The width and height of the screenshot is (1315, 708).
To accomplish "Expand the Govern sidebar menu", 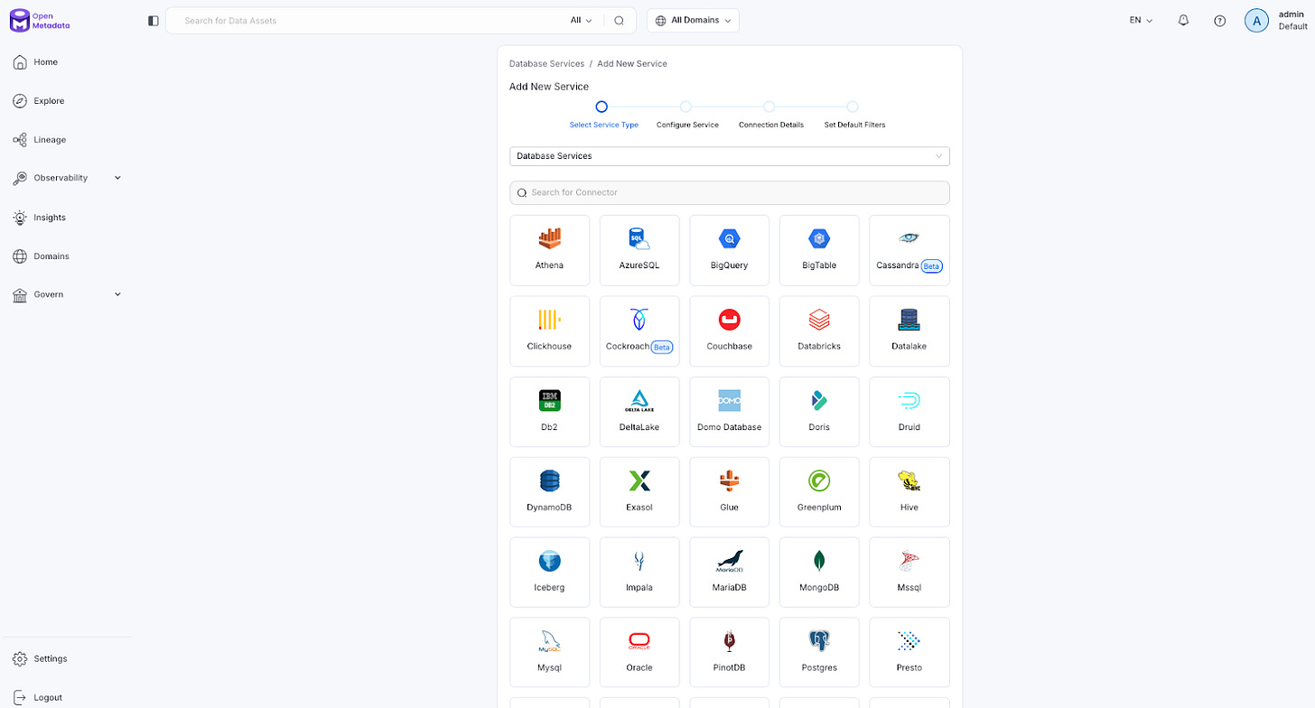I will click(x=67, y=294).
